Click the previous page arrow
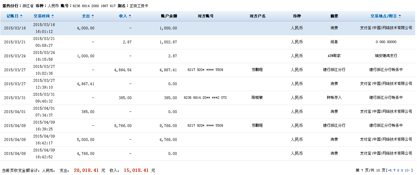 coord(388,170)
